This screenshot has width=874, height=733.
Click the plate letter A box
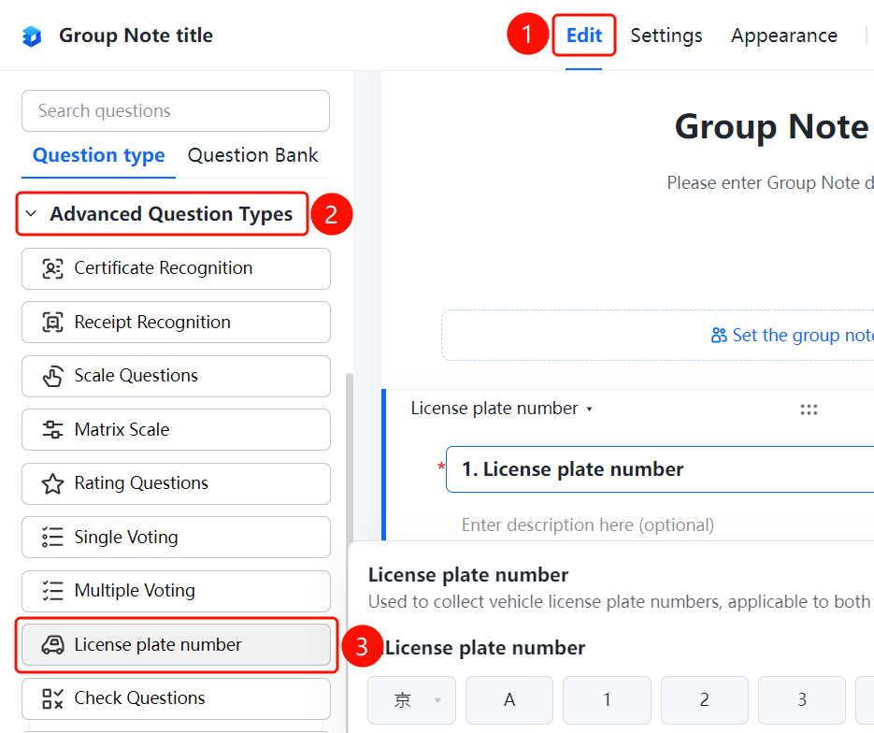pos(509,699)
